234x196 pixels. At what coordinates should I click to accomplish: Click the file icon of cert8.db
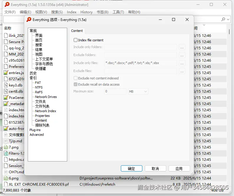(6, 91)
